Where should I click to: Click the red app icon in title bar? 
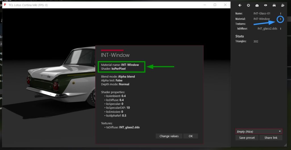tap(5, 5)
